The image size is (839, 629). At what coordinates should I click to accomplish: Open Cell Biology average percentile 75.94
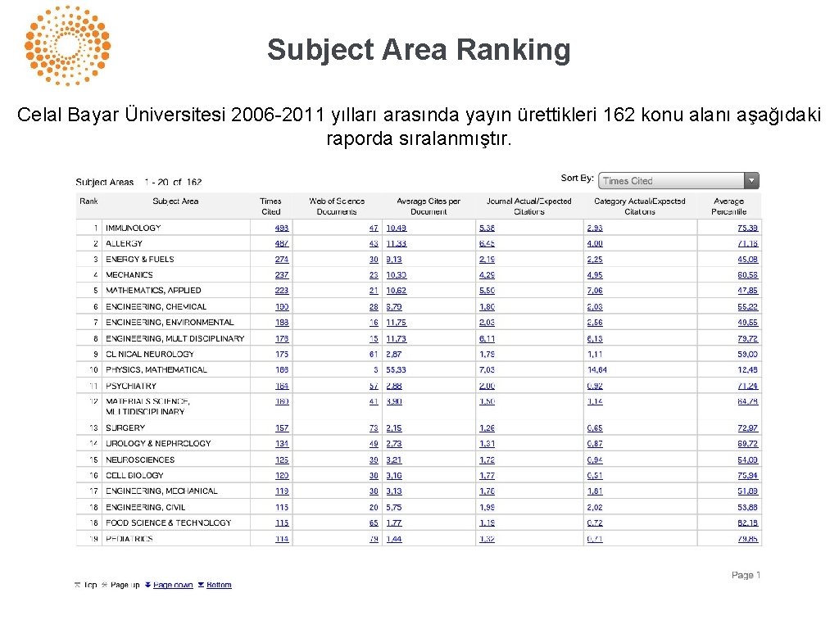click(x=747, y=476)
